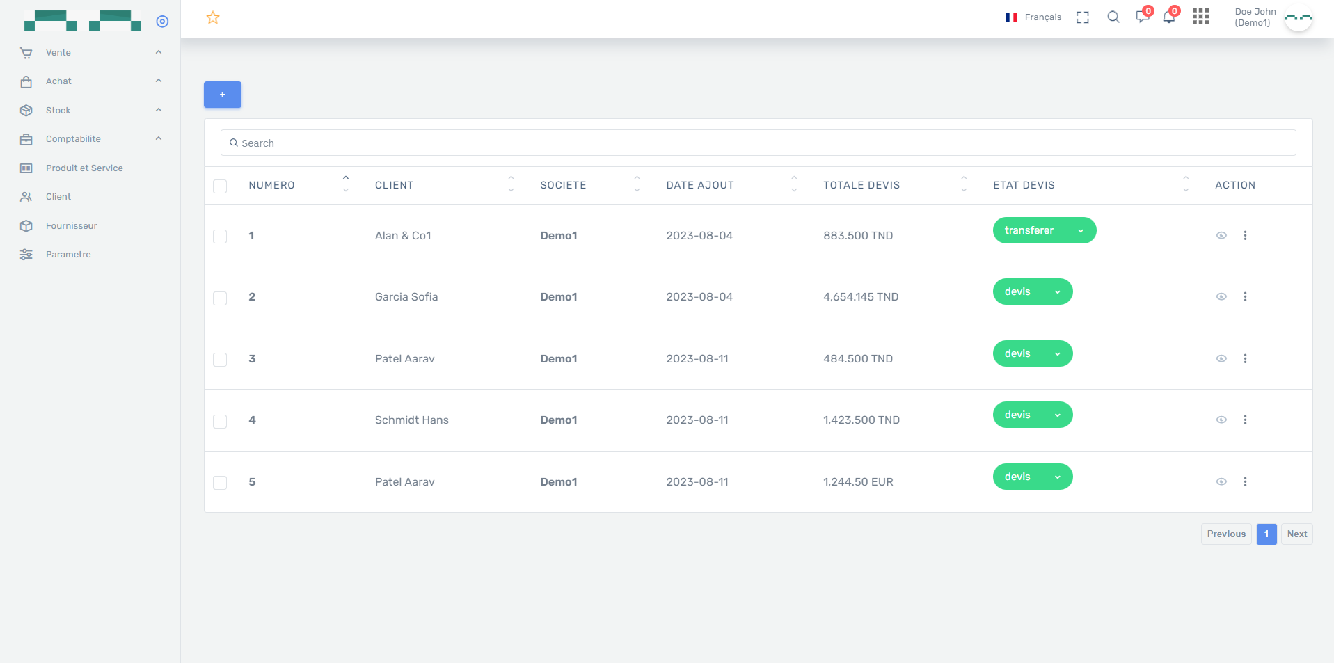
Task: Go to Fournisseur in the sidebar
Action: pyautogui.click(x=71, y=226)
